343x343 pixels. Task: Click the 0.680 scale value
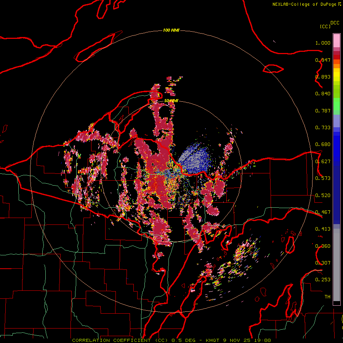(x=323, y=144)
